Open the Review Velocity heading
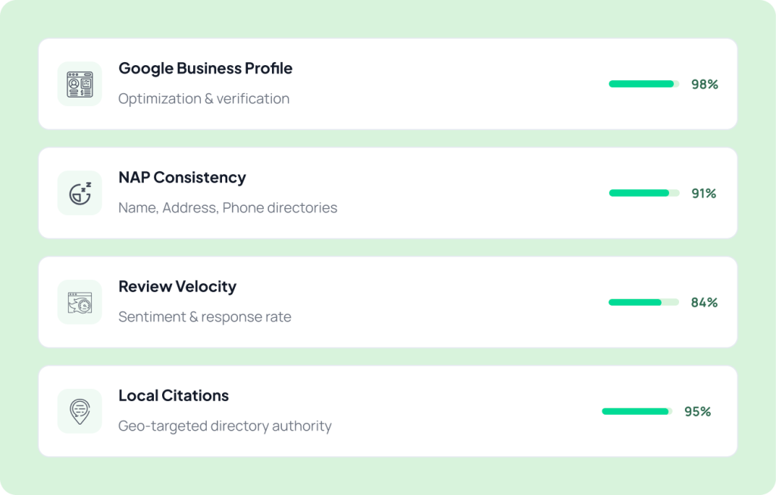Viewport: 776px width, 495px height. [177, 286]
